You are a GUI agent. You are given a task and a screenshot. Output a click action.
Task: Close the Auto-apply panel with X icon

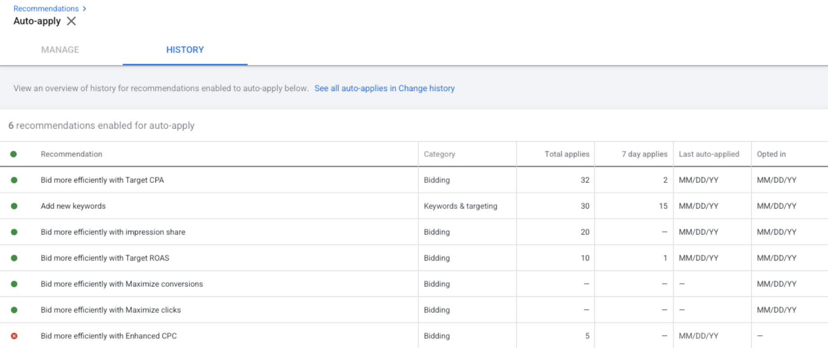pos(71,21)
